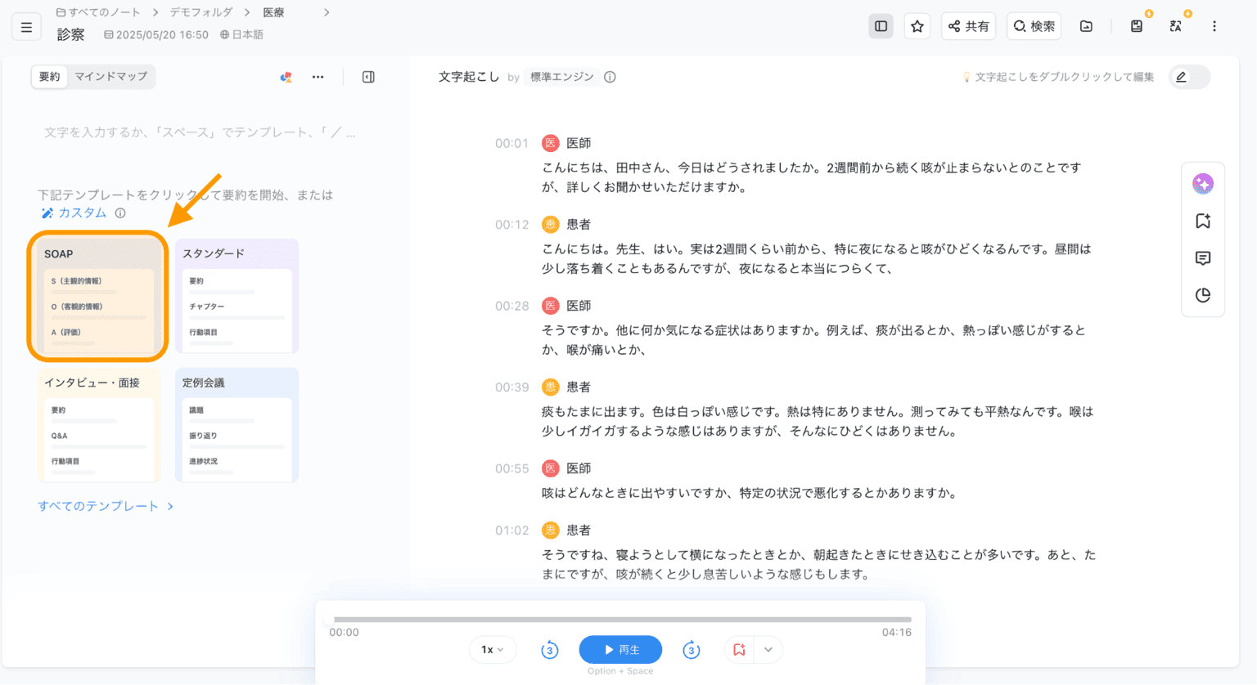1257x685 pixels.
Task: Click 医師 speaker avatar at 00:01
Action: [551, 143]
